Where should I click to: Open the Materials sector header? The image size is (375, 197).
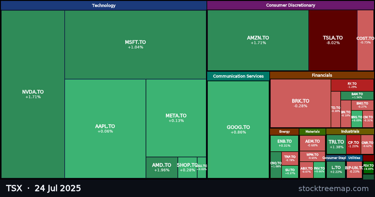click(312, 132)
